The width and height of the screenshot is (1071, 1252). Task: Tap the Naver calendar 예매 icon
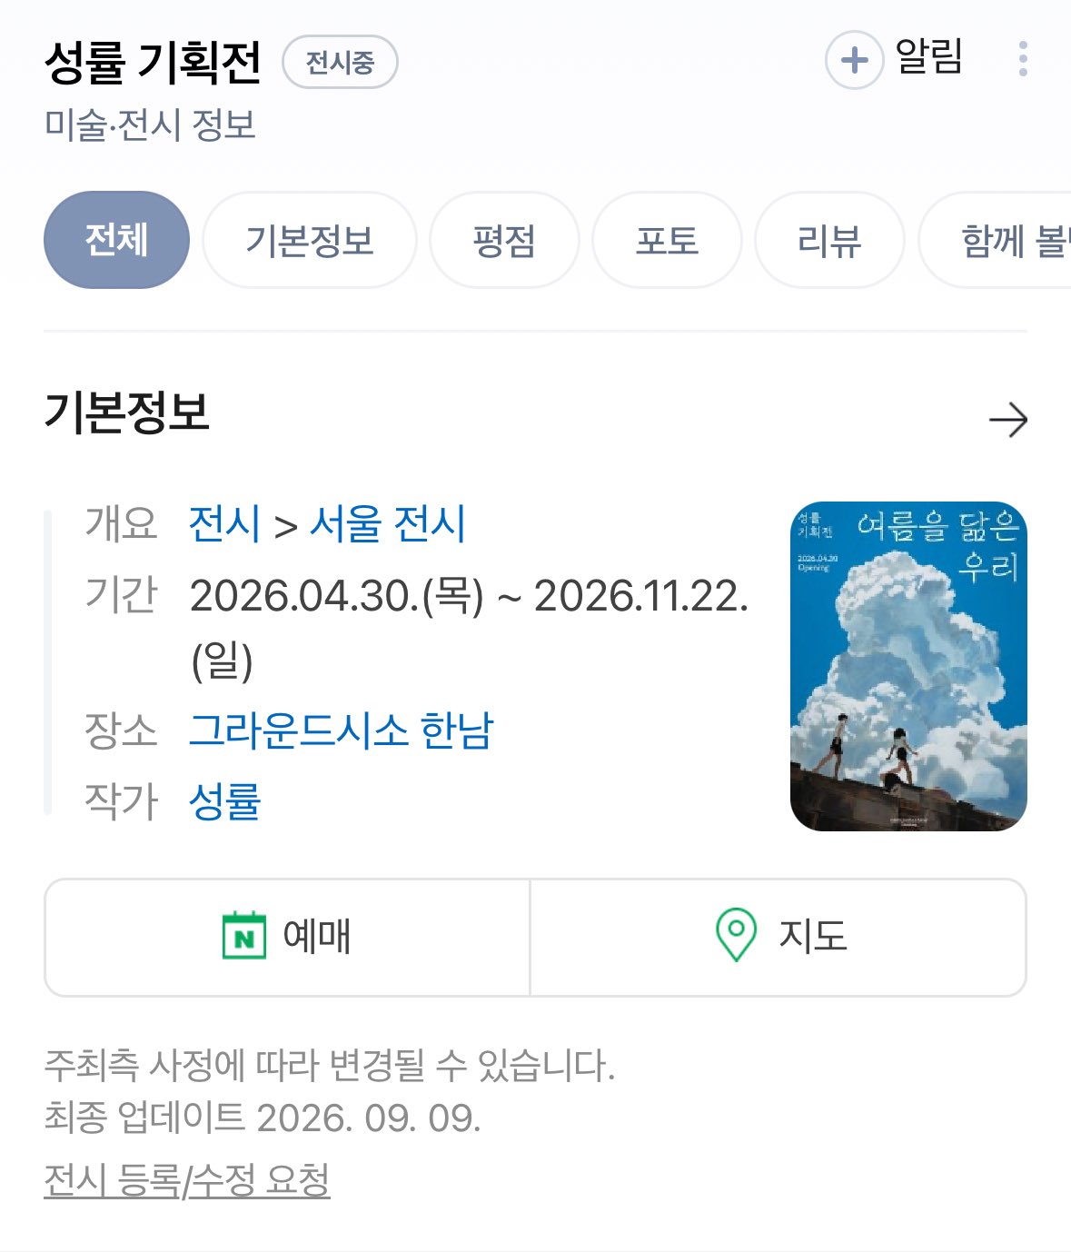coord(244,936)
